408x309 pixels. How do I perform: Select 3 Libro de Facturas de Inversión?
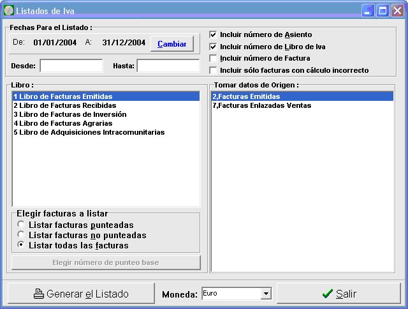[x=69, y=114]
